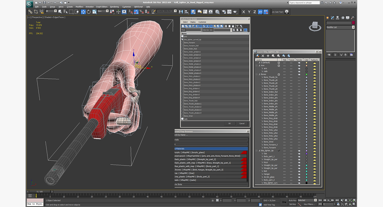This screenshot has height=207, width=383.
Task: Click Cancel in Select From Scene dialog
Action: point(242,123)
